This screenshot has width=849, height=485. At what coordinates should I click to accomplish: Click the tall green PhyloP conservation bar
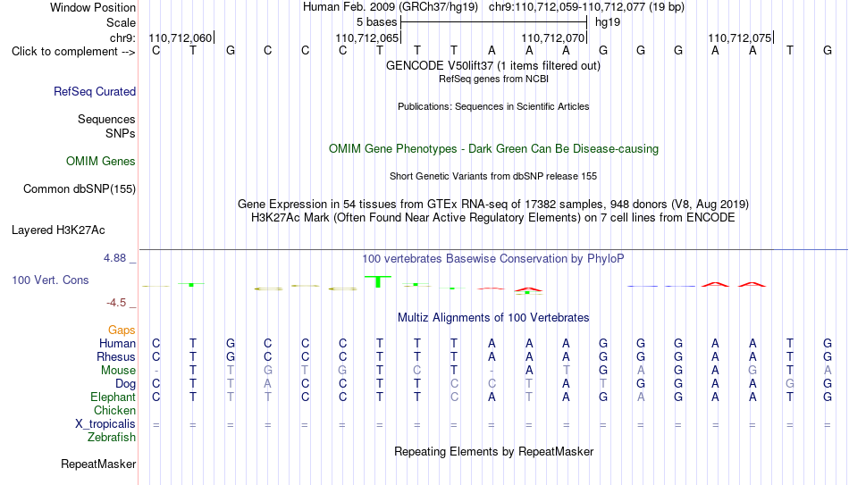point(378,281)
